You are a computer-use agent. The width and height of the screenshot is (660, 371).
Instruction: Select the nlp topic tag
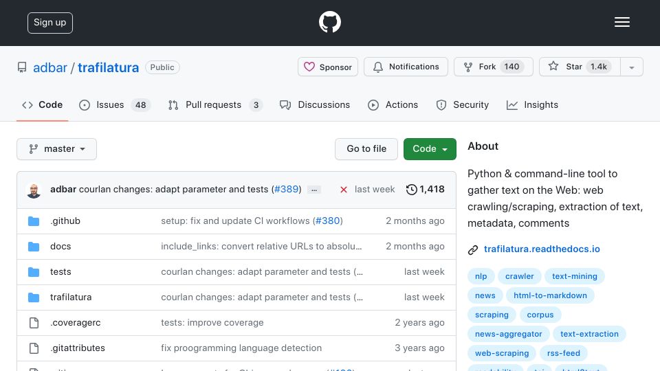click(481, 276)
